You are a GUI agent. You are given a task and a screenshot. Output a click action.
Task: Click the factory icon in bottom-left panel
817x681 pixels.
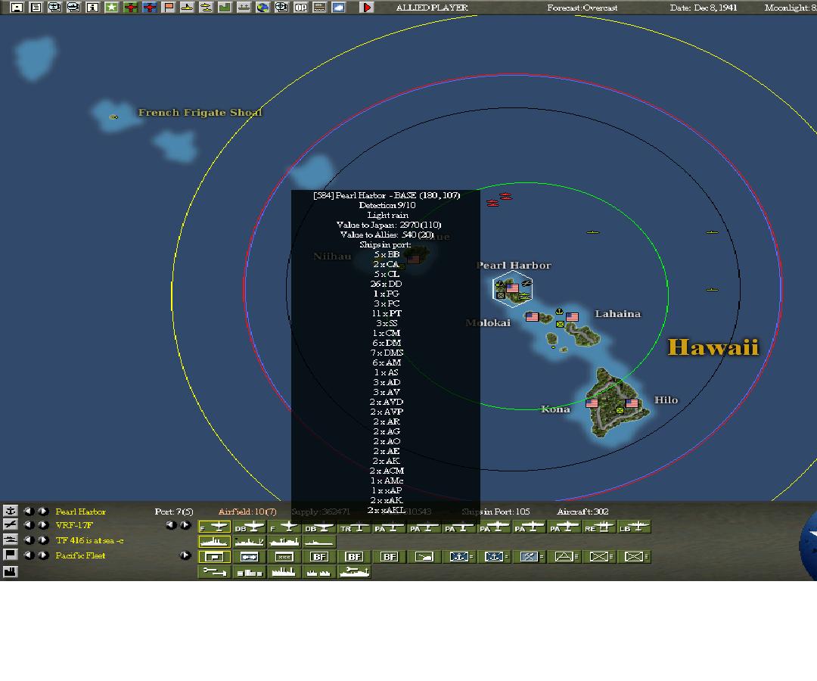pos(11,571)
